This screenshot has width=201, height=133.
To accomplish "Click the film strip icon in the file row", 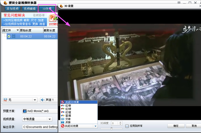I will pyautogui.click(x=14, y=36).
